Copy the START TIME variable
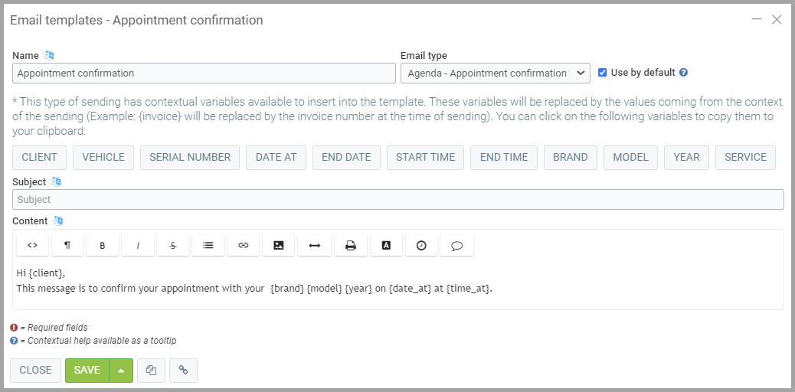The height and width of the screenshot is (392, 795). click(x=425, y=158)
